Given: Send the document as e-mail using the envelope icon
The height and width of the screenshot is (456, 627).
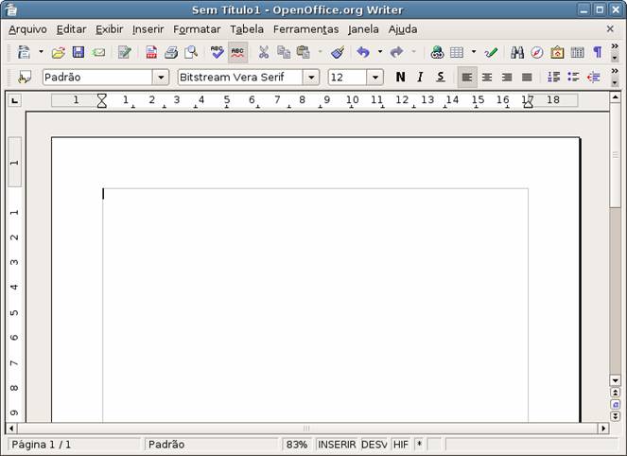Looking at the screenshot, I should click(x=98, y=52).
